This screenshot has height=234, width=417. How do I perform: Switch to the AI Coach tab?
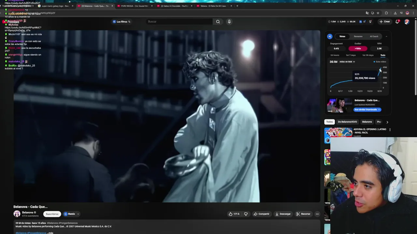pyautogui.click(x=374, y=36)
